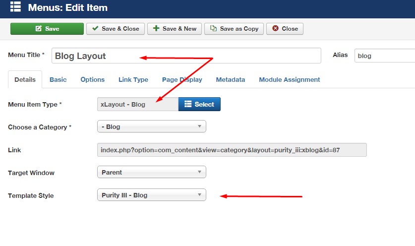Click the Alias input field
Screen dimensions: 415x246
pos(384,56)
